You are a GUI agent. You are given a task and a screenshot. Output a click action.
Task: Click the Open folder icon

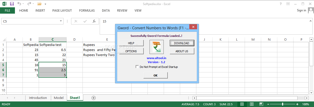[x=39, y=4]
